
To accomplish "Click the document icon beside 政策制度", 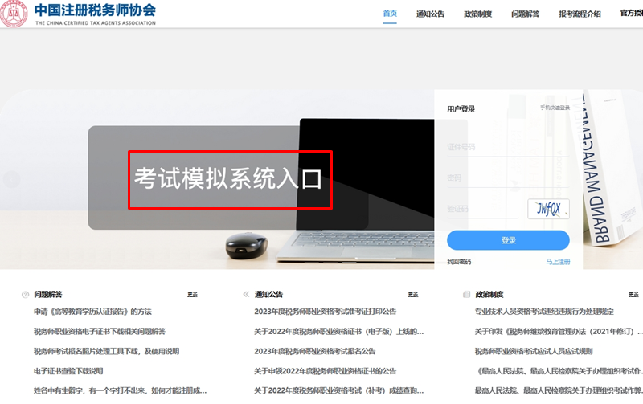I will click(x=466, y=294).
